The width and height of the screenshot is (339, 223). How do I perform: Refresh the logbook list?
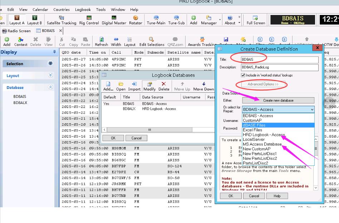tap(102, 42)
